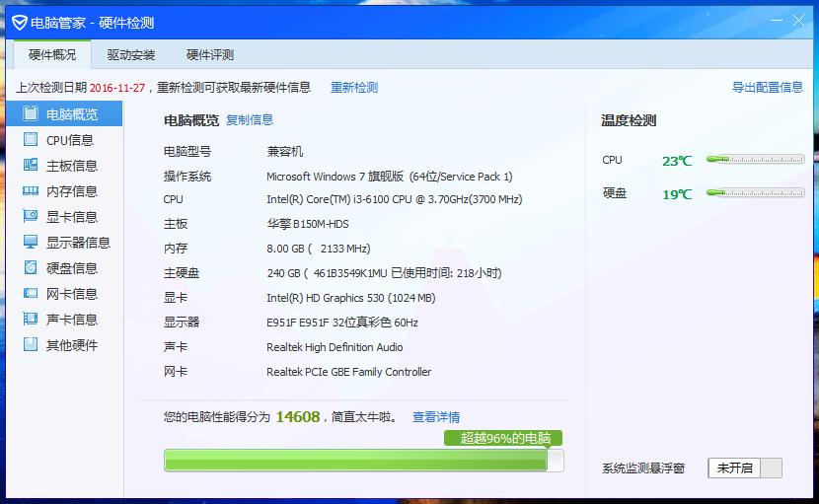The image size is (819, 504).
Task: Switch to the 硬件概况 tab
Action: pos(52,54)
